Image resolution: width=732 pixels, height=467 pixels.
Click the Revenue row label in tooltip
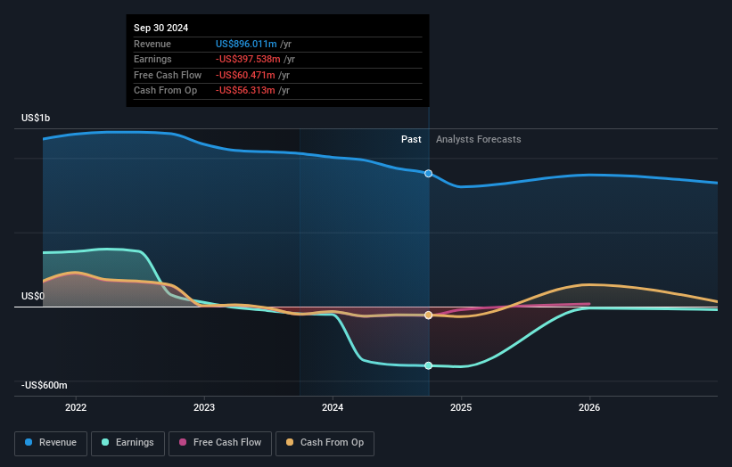152,44
